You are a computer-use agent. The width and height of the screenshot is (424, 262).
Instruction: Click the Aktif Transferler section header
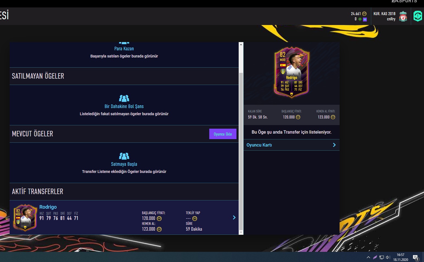124,192
